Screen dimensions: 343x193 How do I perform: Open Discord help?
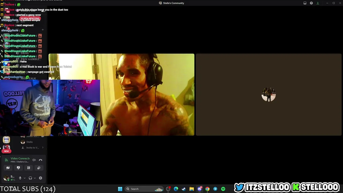(311, 3)
